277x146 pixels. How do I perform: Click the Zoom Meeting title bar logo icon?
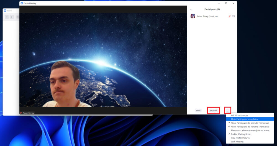tap(22, 3)
